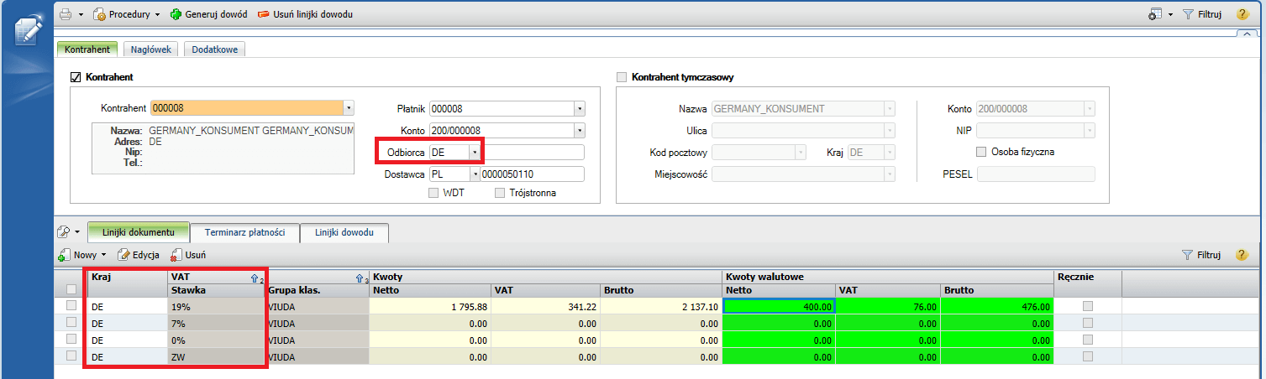Screen dimensions: 1266x379
Task: Toggle the Kontrahent checkbox
Action: [76, 77]
